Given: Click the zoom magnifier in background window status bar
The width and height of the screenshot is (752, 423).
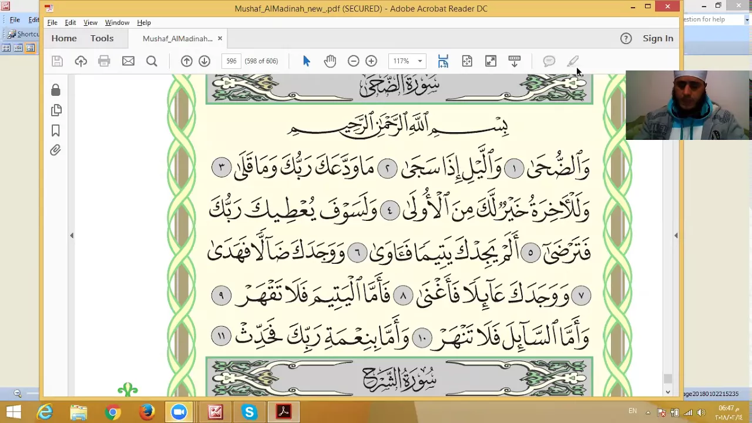Looking at the screenshot, I should coord(18,394).
